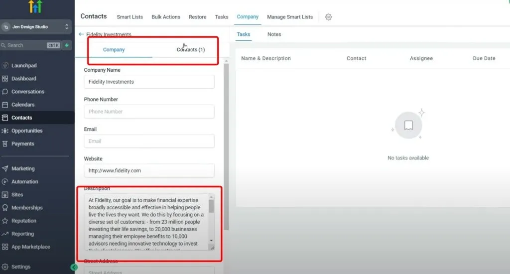510x274 pixels.
Task: Go to Launchpad in the sidebar
Action: [x=24, y=65]
